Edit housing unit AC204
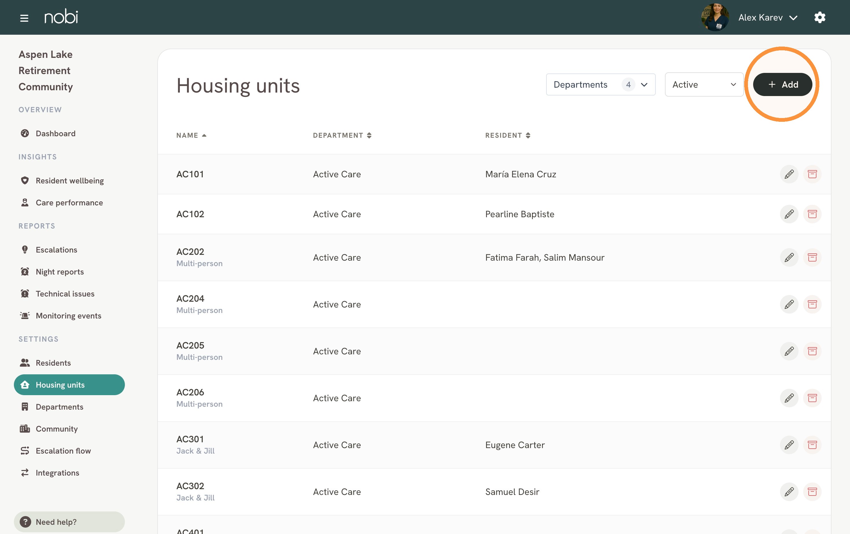The width and height of the screenshot is (850, 534). 789,304
